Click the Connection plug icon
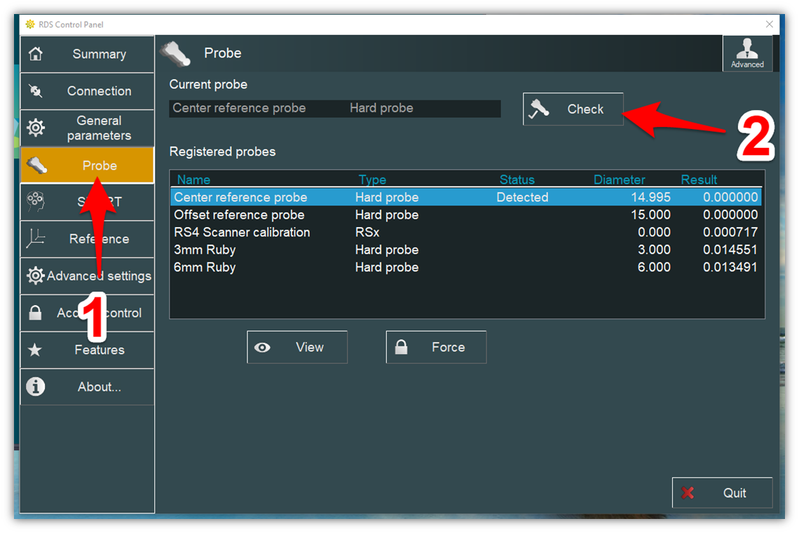The width and height of the screenshot is (799, 533). click(36, 91)
